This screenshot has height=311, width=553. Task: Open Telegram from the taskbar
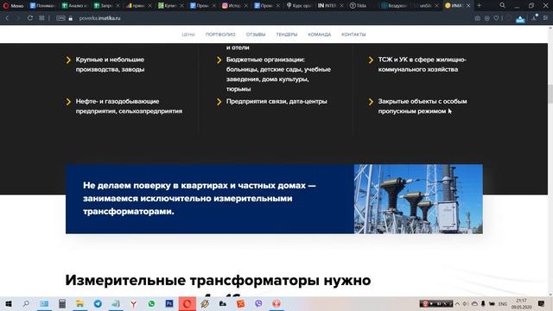point(98,303)
